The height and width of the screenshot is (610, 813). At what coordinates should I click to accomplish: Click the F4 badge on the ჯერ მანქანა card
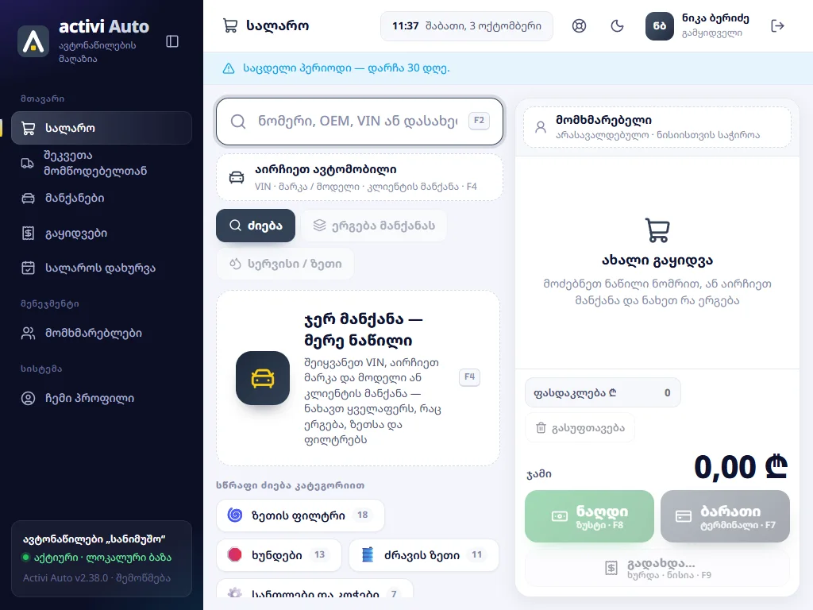470,377
